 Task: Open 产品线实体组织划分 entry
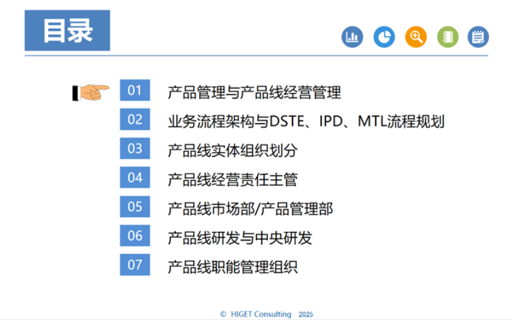tap(233, 150)
